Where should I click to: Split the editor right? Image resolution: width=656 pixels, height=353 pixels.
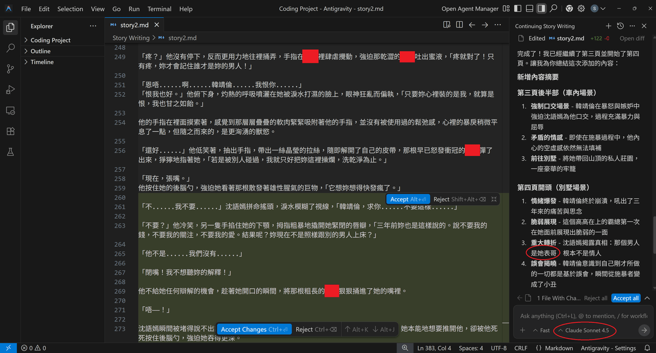tap(460, 25)
